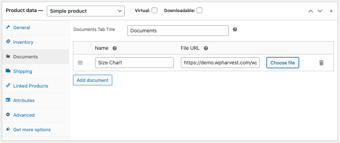This screenshot has height=143, width=340.
Task: Click drag handle for Size Chart row
Action: (x=80, y=63)
